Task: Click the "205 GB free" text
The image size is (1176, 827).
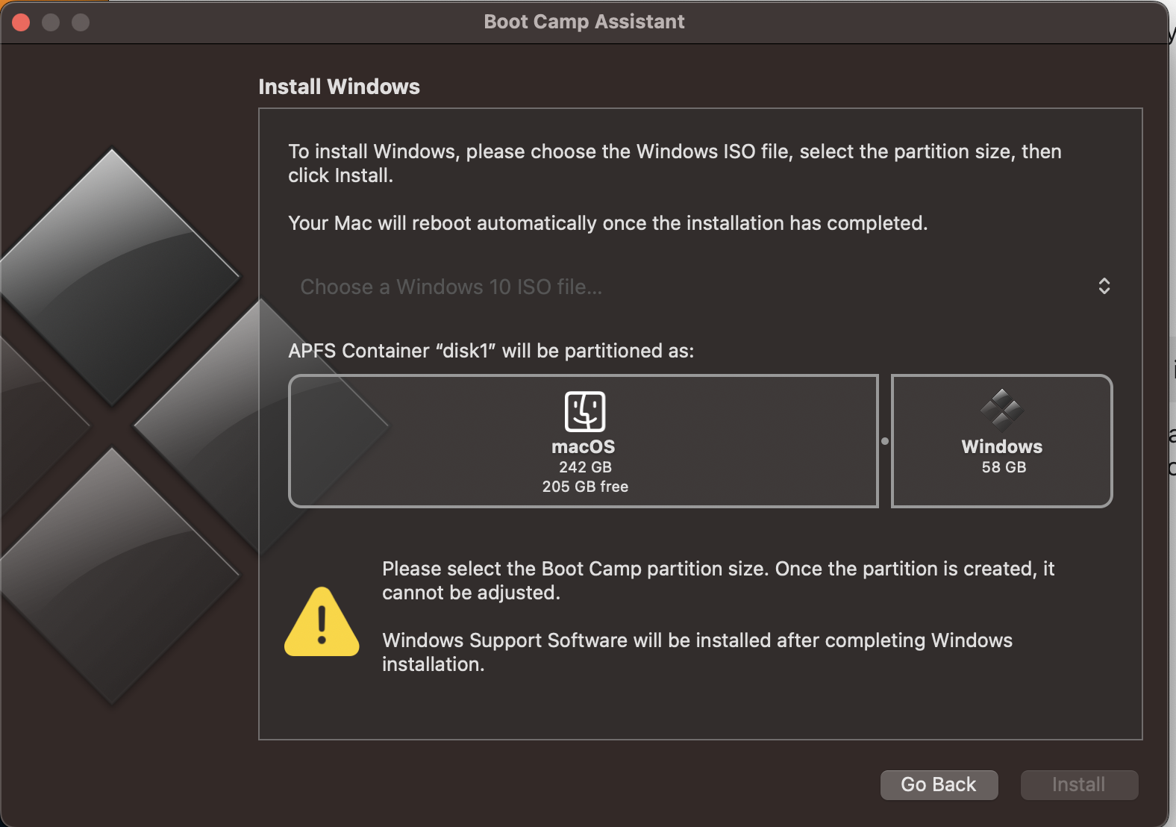Action: [585, 487]
